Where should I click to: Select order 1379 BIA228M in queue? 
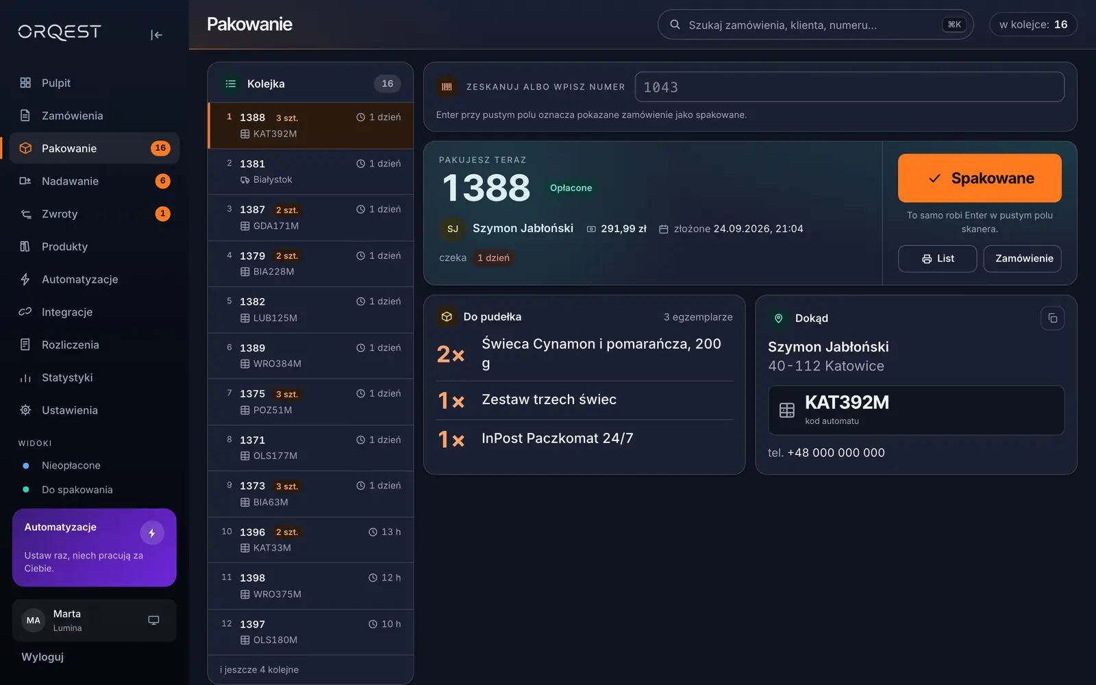[x=310, y=264]
